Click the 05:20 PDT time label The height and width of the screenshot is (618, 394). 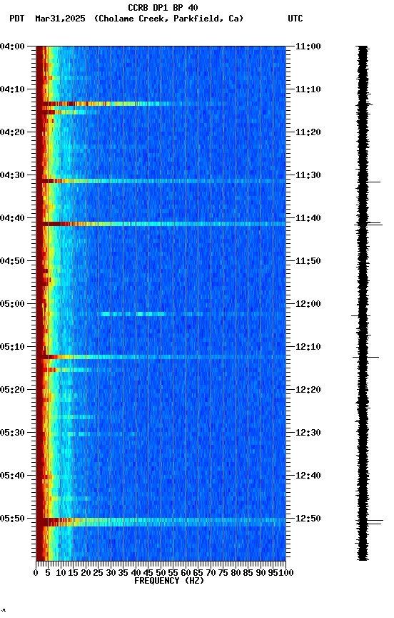[12, 391]
